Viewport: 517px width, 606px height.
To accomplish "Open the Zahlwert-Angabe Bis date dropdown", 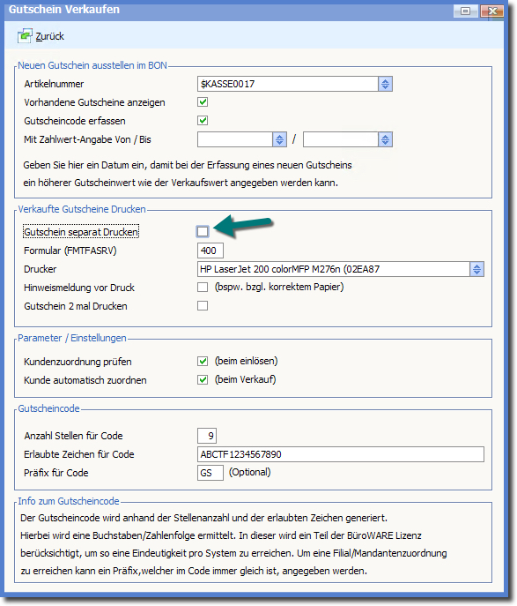I will coord(385,139).
